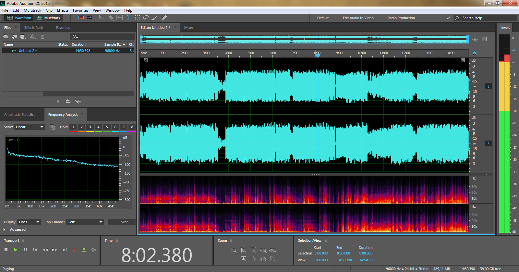This screenshot has width=519, height=272.
Task: Switch to the Amplitude Statistics tab
Action: click(20, 115)
